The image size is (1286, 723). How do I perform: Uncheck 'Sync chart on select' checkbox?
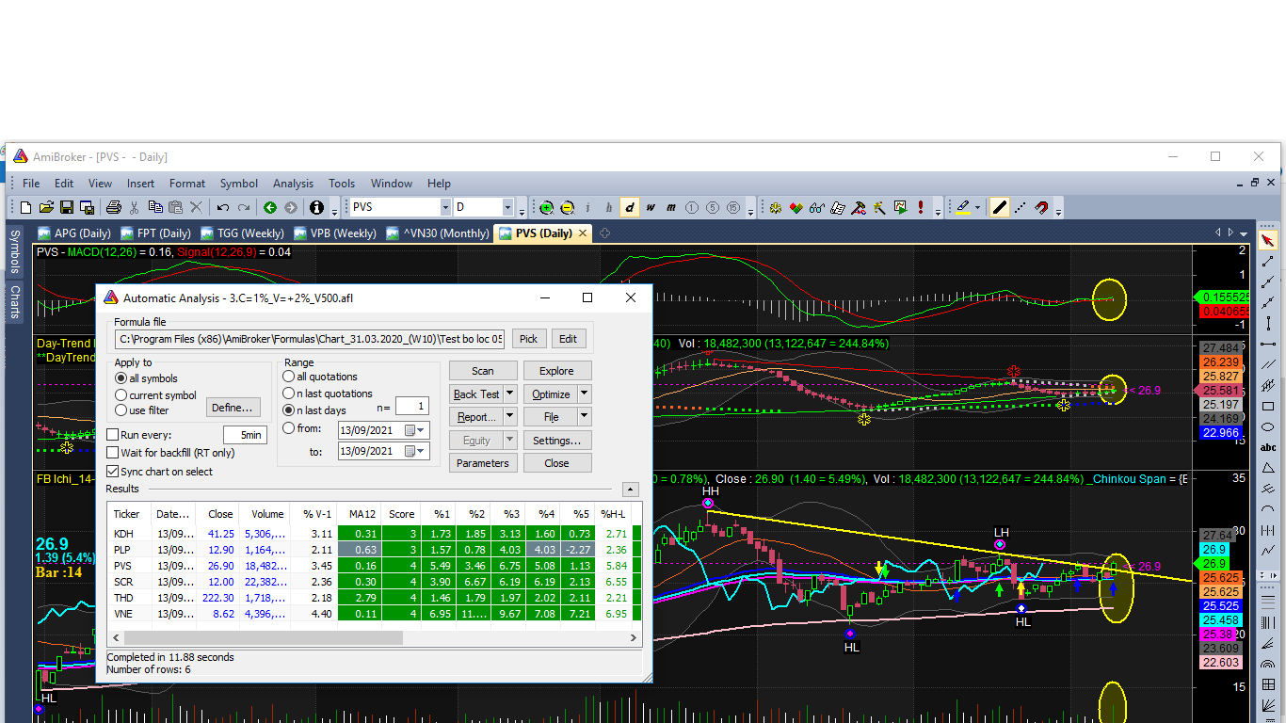113,472
